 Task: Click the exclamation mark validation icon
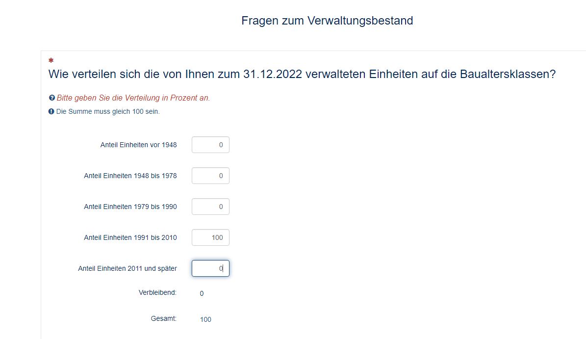click(51, 111)
